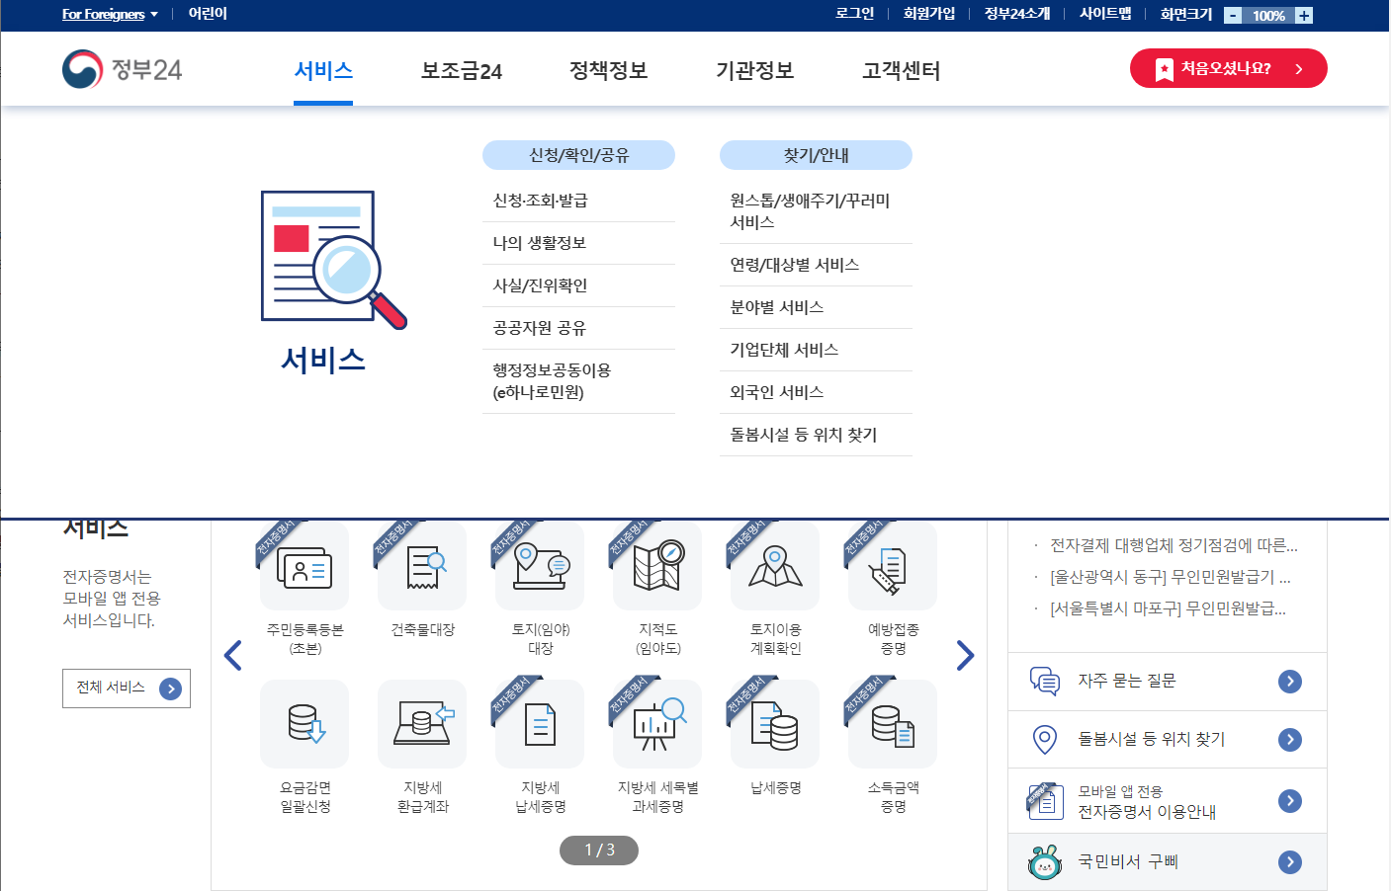Open the 지방세 세목별 과세증명 icon

pos(657,724)
